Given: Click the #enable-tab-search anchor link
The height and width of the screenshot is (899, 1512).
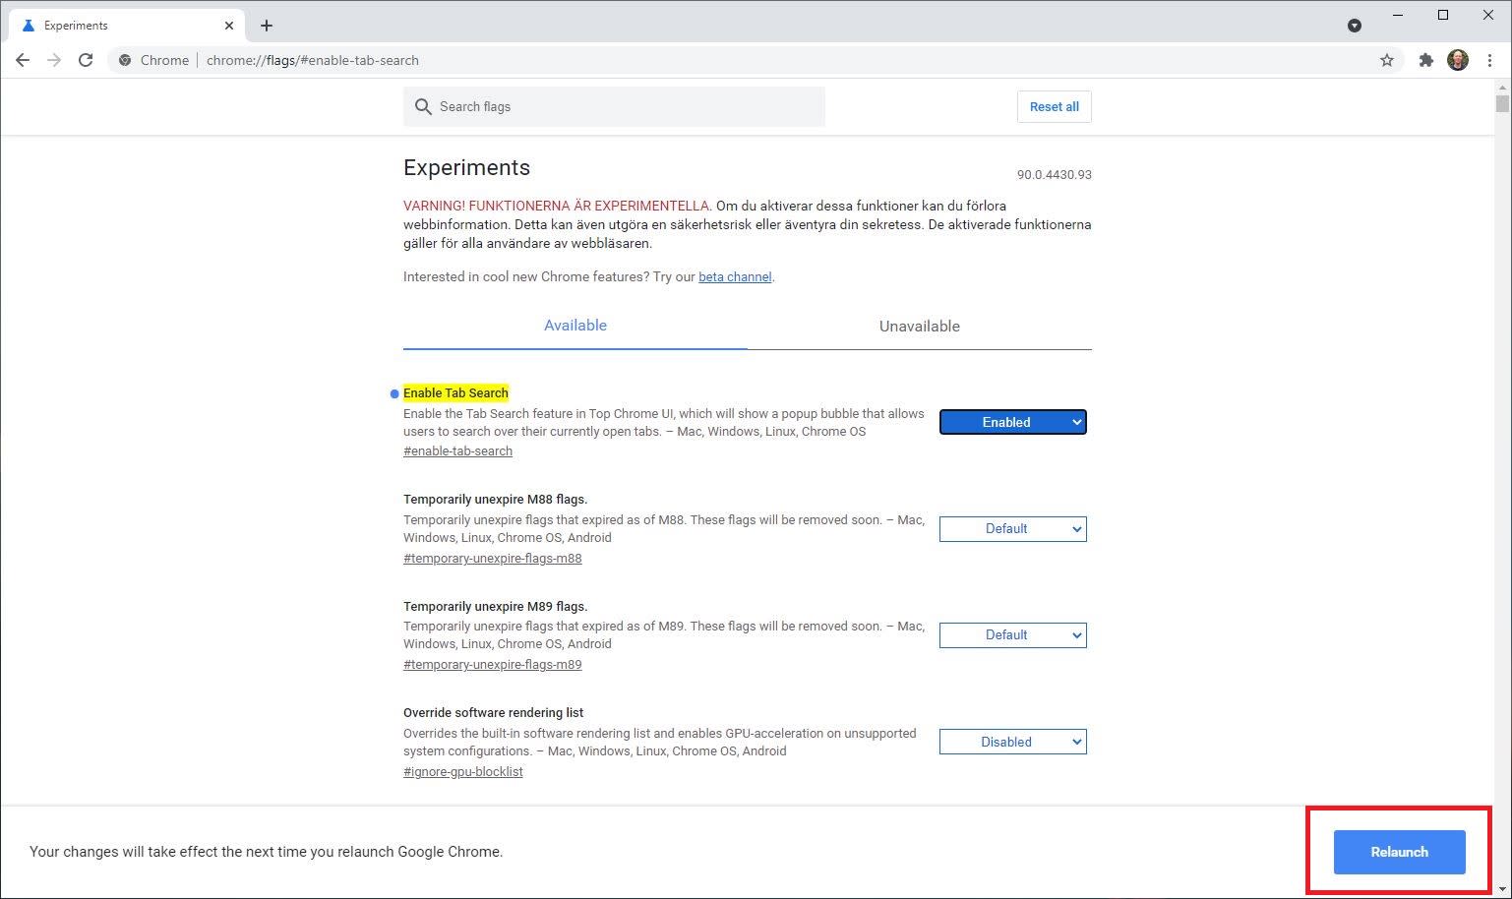Looking at the screenshot, I should pyautogui.click(x=457, y=450).
